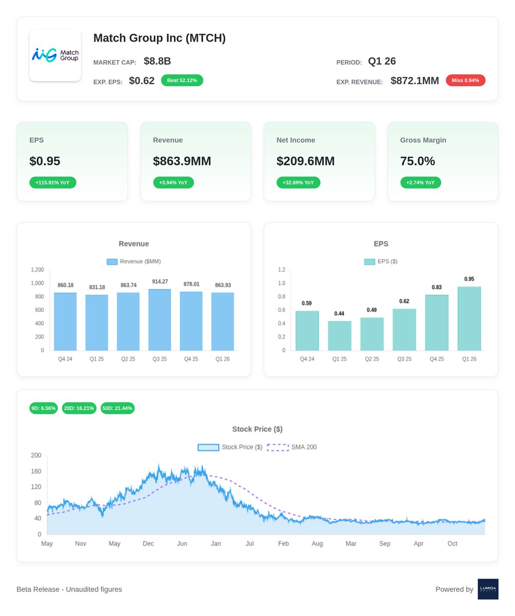Click the Q1 26 EPS bar
The height and width of the screenshot is (616, 515).
pos(469,319)
